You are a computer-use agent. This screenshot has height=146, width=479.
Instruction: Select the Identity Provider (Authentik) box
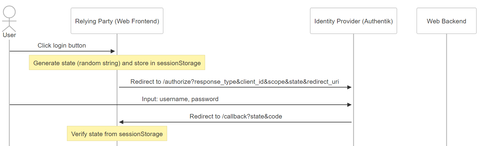coord(353,21)
